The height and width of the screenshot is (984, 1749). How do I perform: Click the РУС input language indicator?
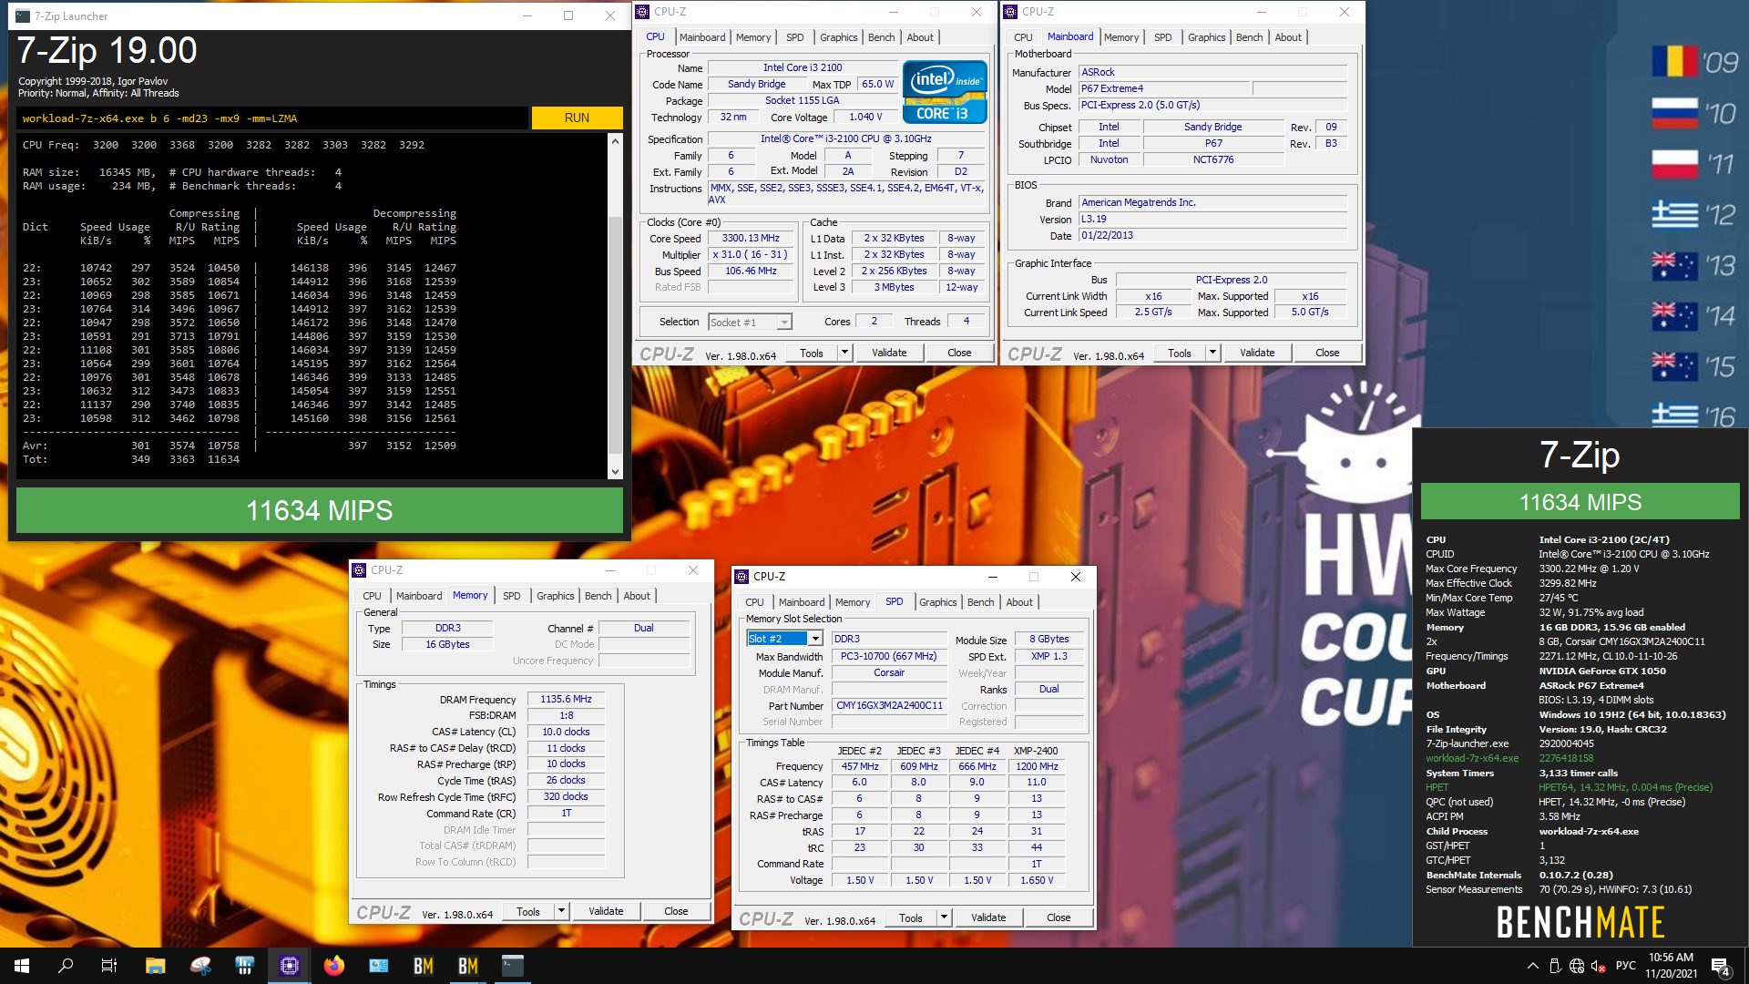(x=1626, y=966)
